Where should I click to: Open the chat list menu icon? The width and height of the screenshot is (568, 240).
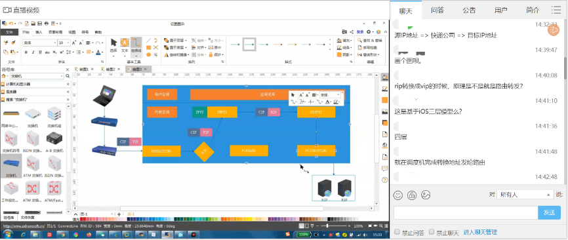click(556, 10)
